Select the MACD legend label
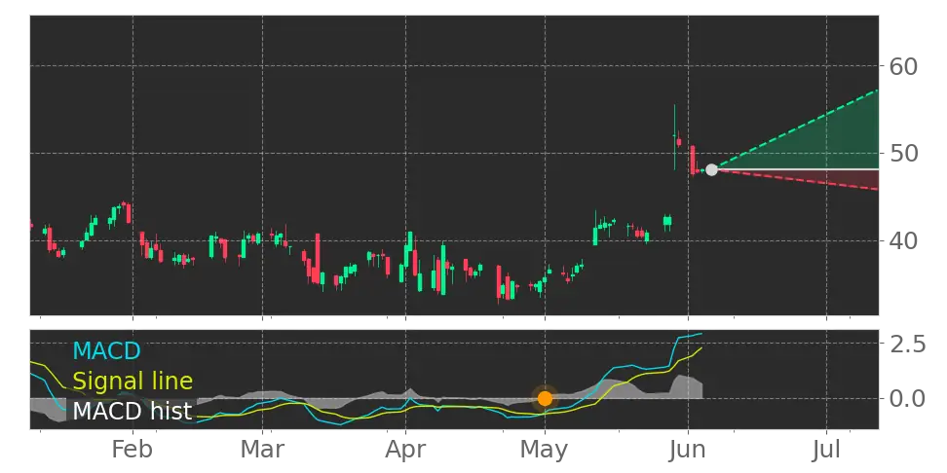Image resolution: width=947 pixels, height=473 pixels. [x=106, y=350]
